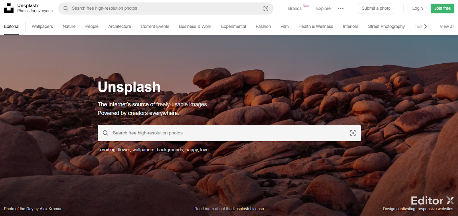Select trending term backgrounds
The height and width of the screenshot is (216, 458).
pos(170,150)
